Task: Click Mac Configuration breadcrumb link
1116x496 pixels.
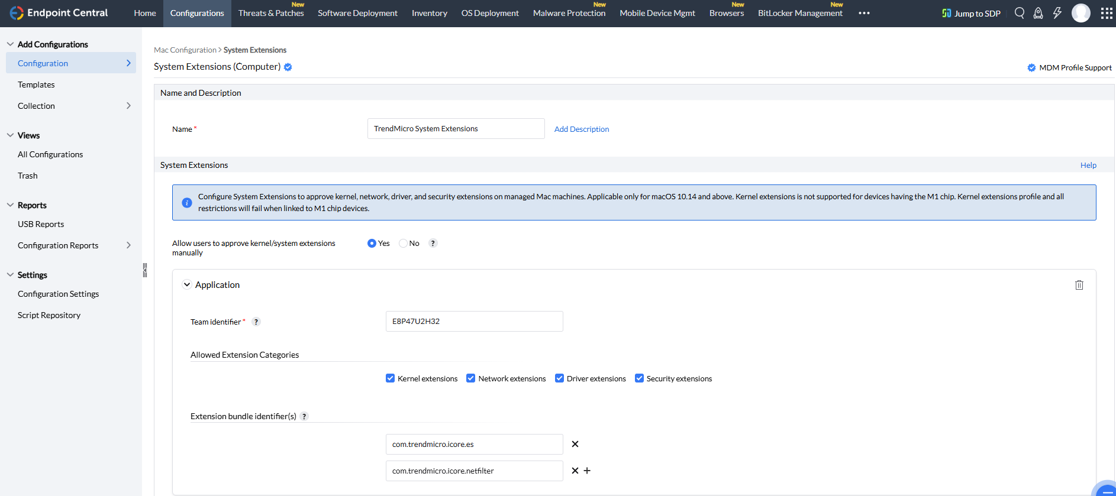Action: (x=185, y=50)
